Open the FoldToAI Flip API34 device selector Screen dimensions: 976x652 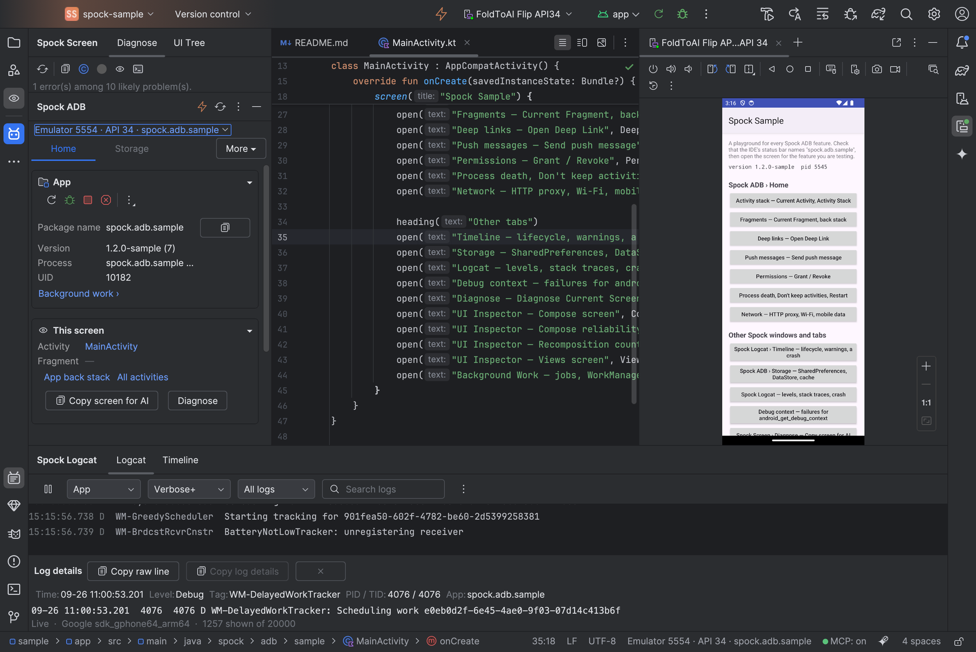pos(518,14)
